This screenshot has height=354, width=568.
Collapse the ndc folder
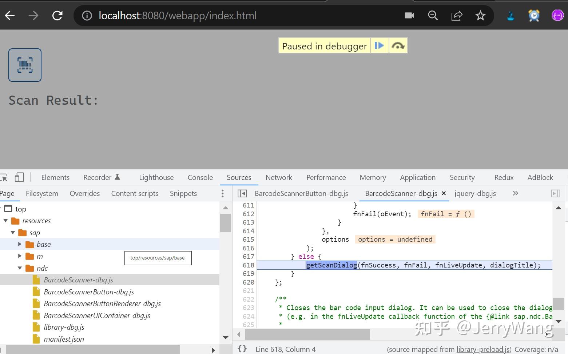click(20, 268)
